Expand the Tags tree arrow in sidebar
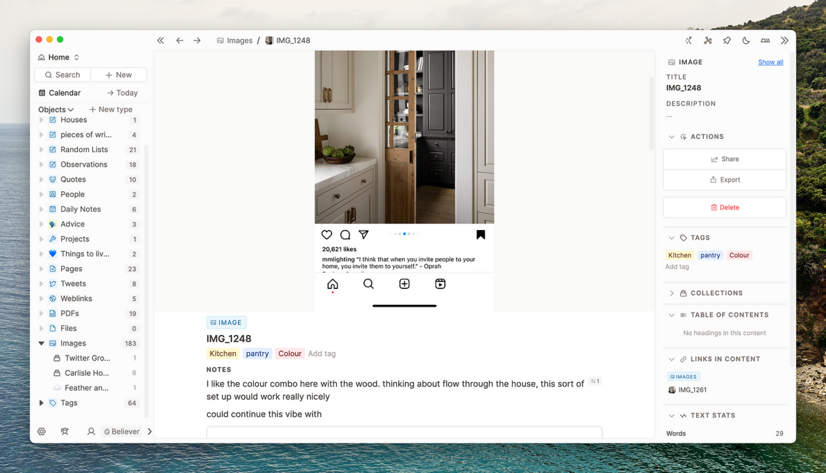The height and width of the screenshot is (473, 826). click(x=42, y=403)
